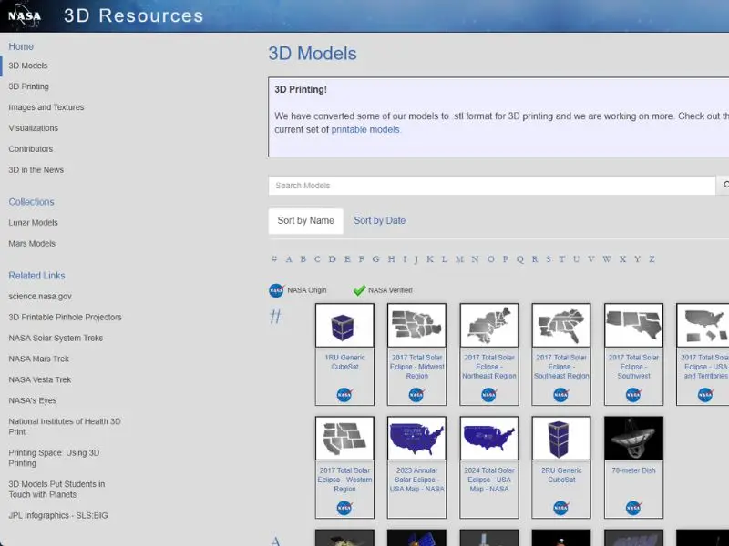Click NASA badge under Eclipse Southwest card
The width and height of the screenshot is (729, 546).
click(633, 395)
